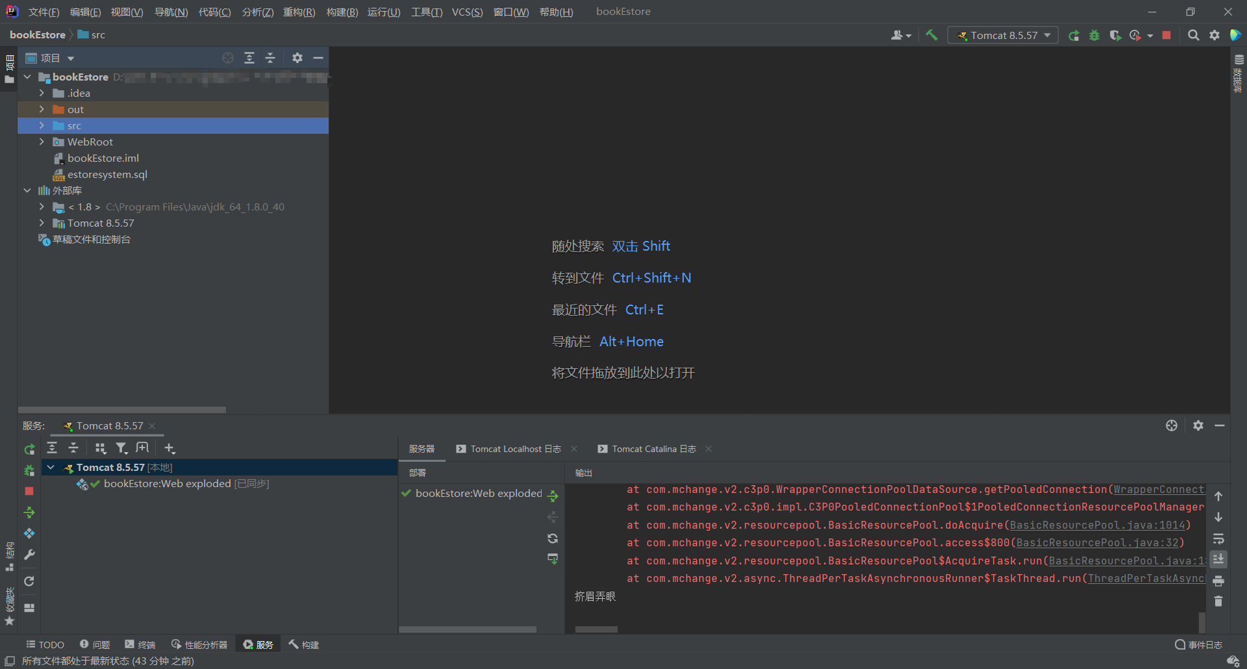The height and width of the screenshot is (669, 1247).
Task: Open the 重构(R) menu
Action: coord(299,12)
